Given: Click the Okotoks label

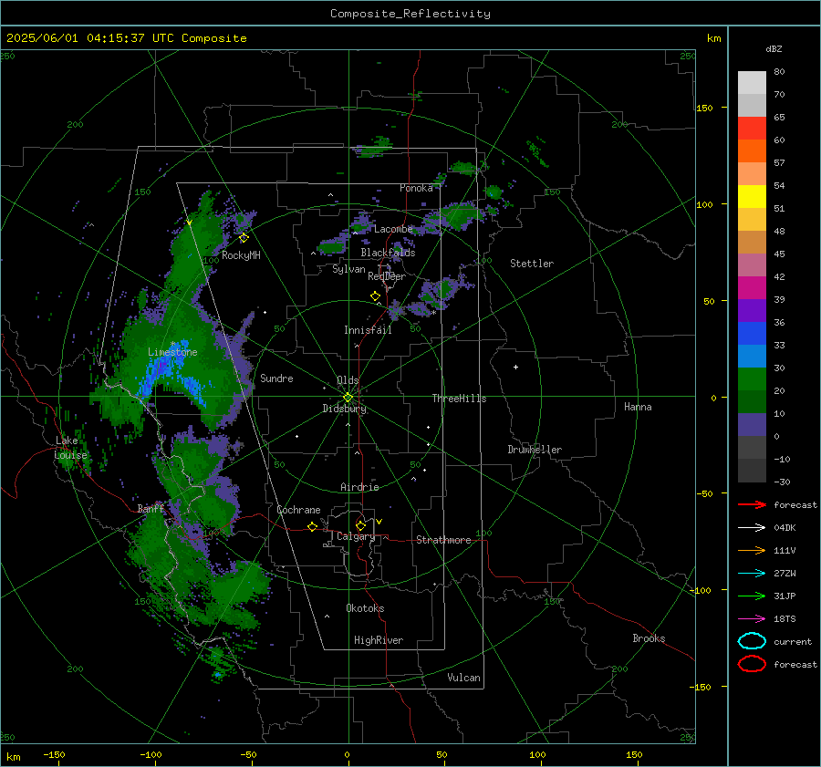Looking at the screenshot, I should click(x=365, y=608).
